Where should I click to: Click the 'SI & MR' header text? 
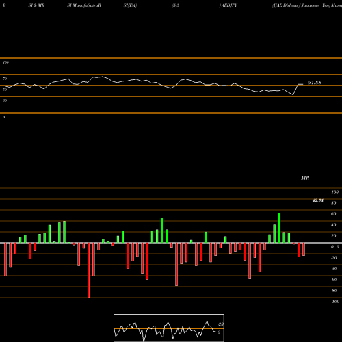coord(36,5)
